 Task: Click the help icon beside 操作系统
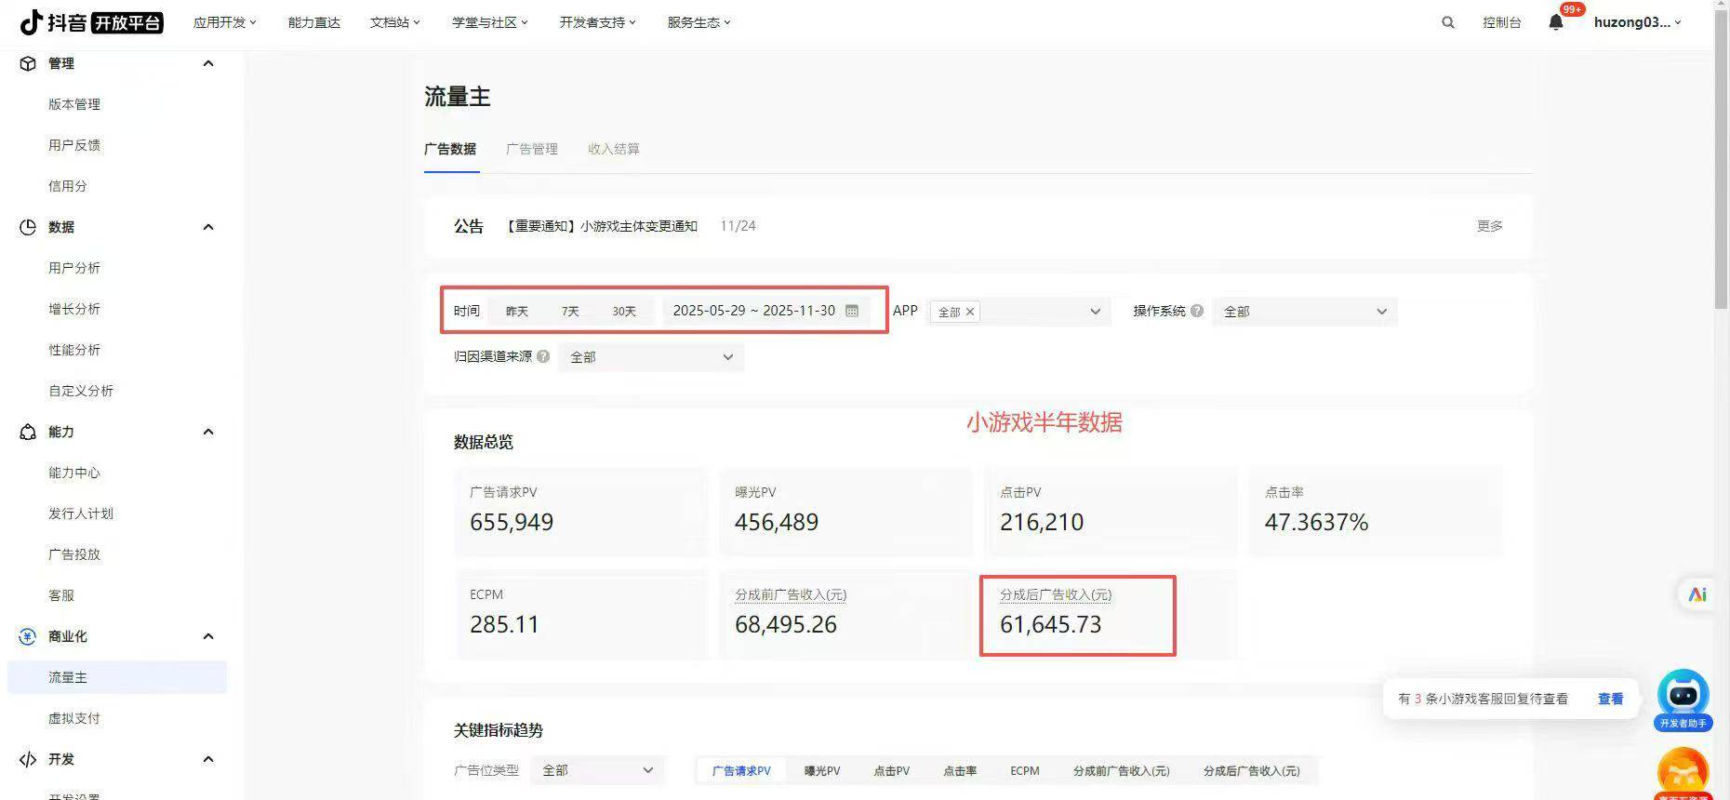pos(1197,311)
